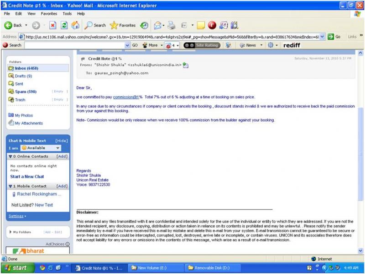Click the page scrollbar down arrow
The width and height of the screenshot is (365, 274).
click(x=360, y=251)
